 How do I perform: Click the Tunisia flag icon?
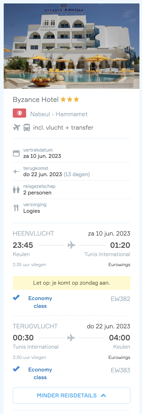[20, 113]
